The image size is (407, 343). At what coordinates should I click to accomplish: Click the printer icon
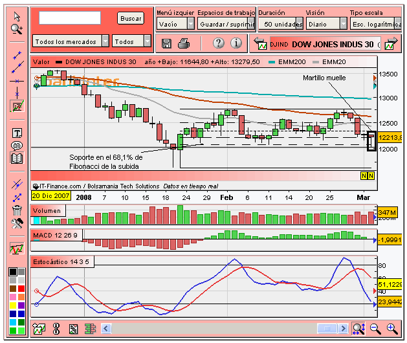click(x=184, y=43)
